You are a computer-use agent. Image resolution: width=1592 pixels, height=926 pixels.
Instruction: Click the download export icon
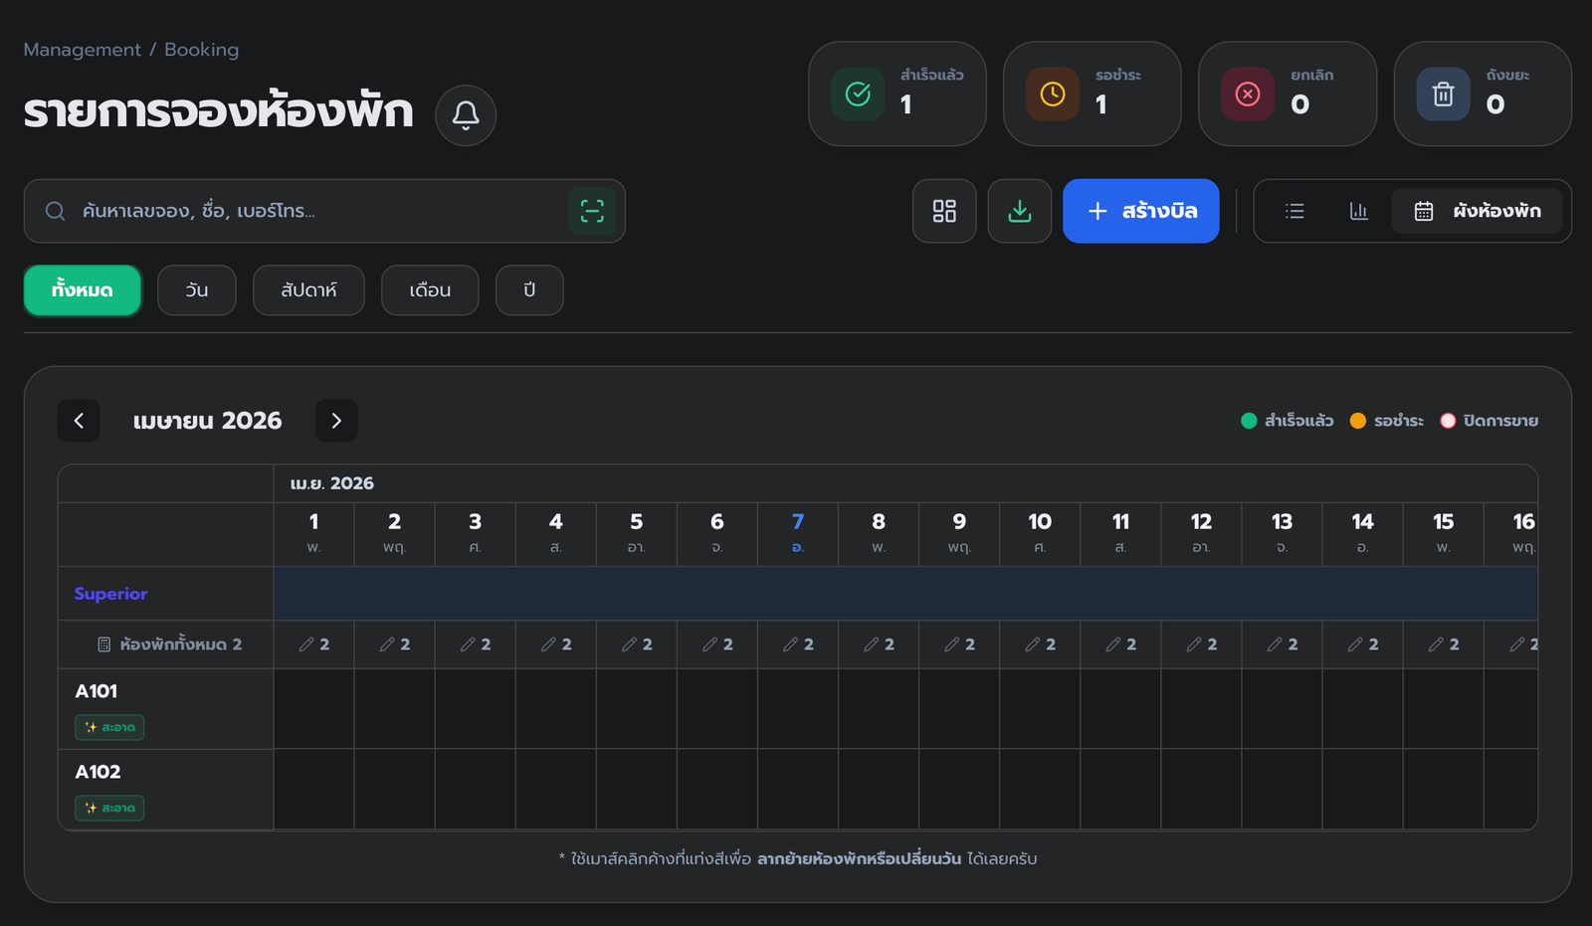pos(1020,211)
